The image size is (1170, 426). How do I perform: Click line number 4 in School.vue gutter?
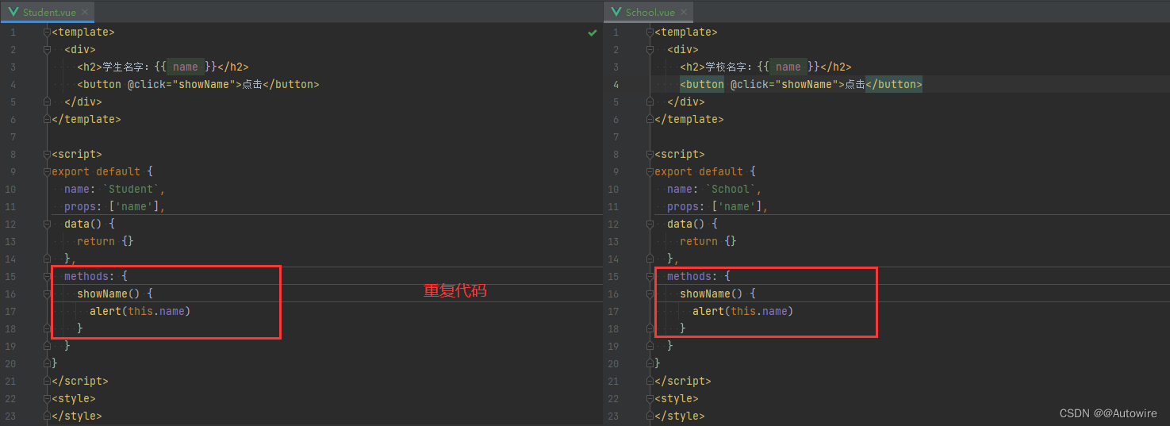click(x=616, y=85)
